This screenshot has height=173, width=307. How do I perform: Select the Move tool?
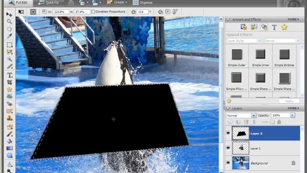[9, 14]
